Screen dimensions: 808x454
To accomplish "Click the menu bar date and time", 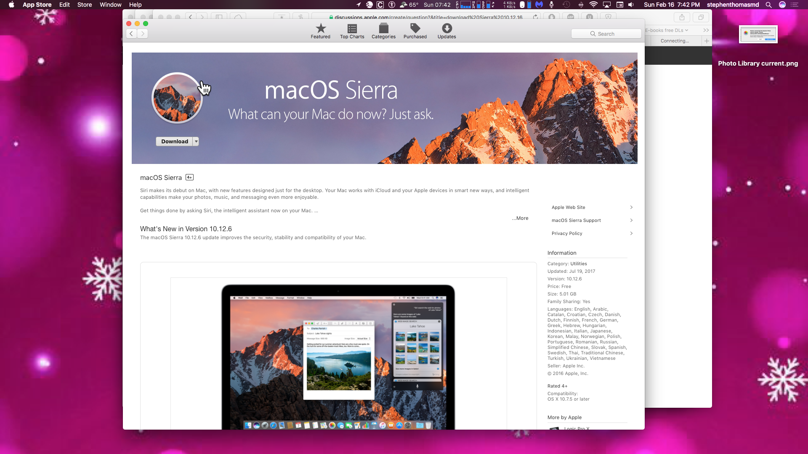I will [672, 5].
